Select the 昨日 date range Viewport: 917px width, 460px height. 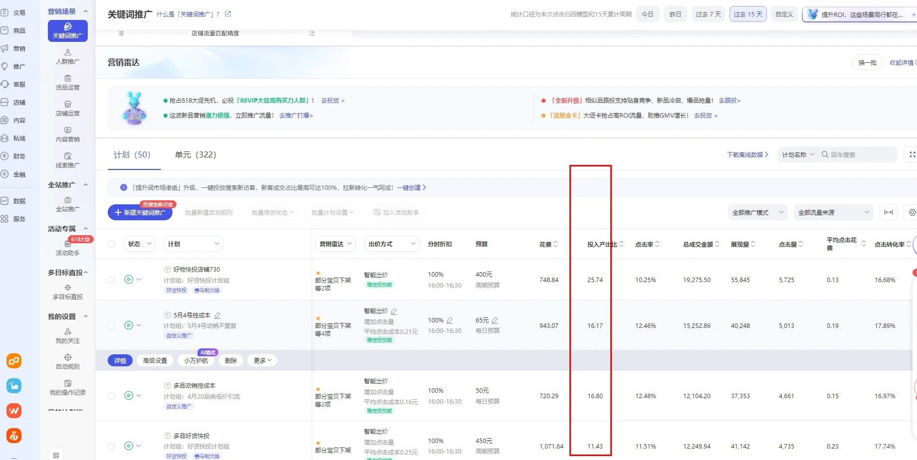676,14
